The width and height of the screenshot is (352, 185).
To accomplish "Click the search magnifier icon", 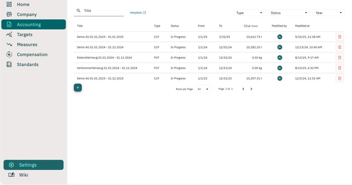I will point(78,11).
